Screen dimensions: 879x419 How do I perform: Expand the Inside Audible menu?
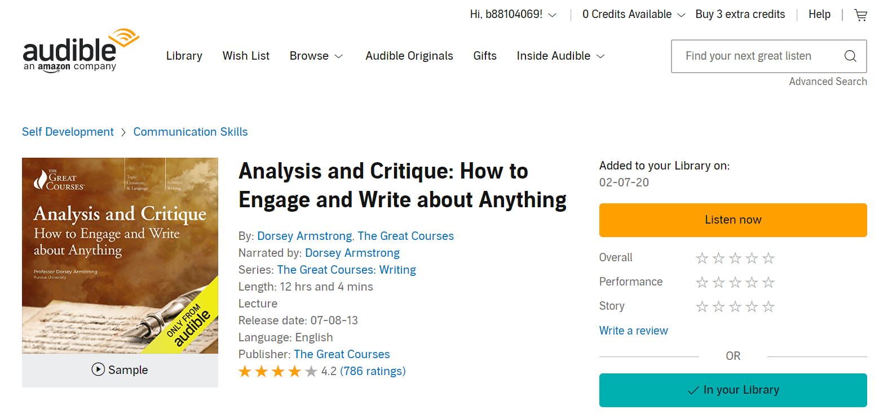[x=560, y=56]
